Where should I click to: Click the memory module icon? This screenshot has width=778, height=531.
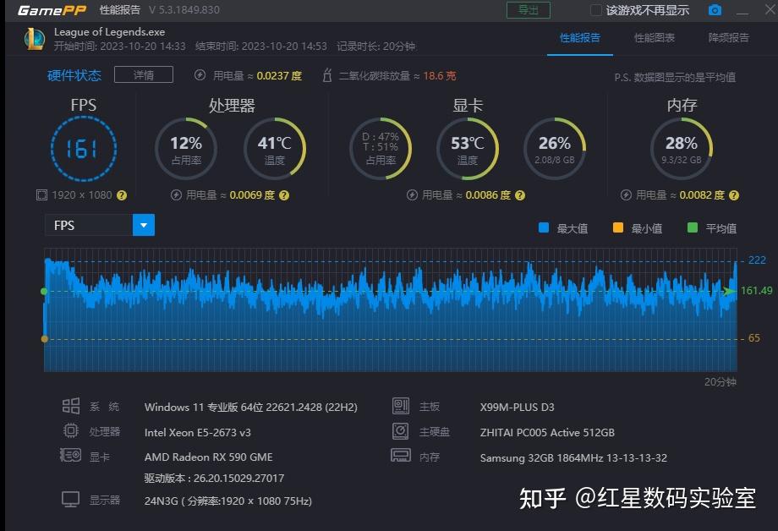click(x=400, y=455)
